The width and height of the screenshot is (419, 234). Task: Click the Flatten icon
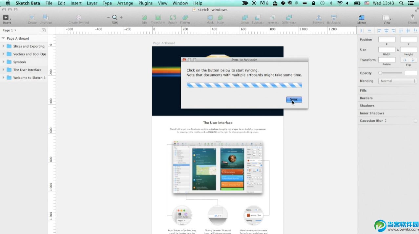tap(185, 17)
